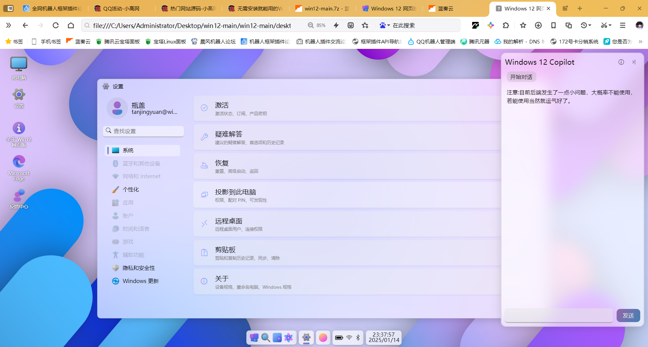Select 网络和 Internet in sidebar
This screenshot has height=347, width=648.
pos(142,176)
